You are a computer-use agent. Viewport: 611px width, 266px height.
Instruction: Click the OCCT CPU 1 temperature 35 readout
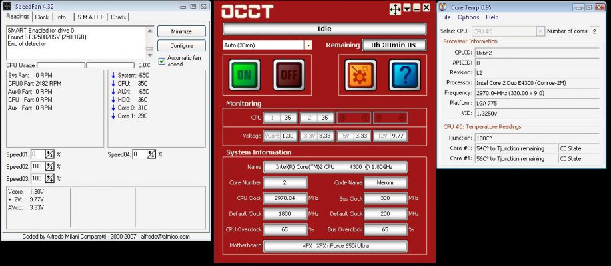[281, 118]
